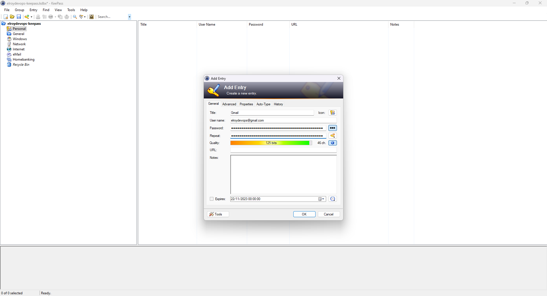Select the Windows group in tree

(x=20, y=39)
